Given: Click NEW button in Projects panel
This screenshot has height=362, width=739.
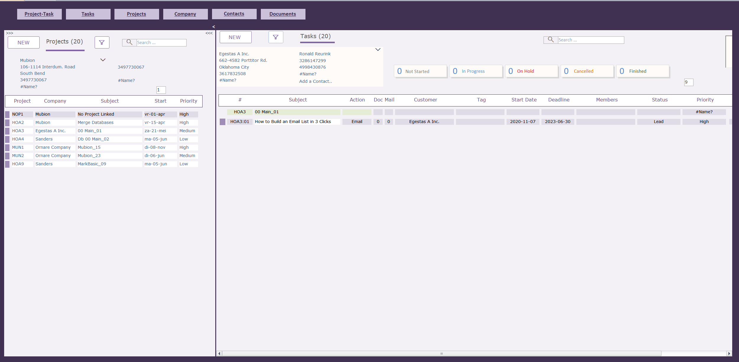Looking at the screenshot, I should (23, 43).
